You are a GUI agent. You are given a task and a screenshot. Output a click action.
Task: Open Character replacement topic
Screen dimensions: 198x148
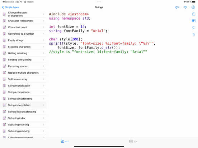[x=23, y=21]
